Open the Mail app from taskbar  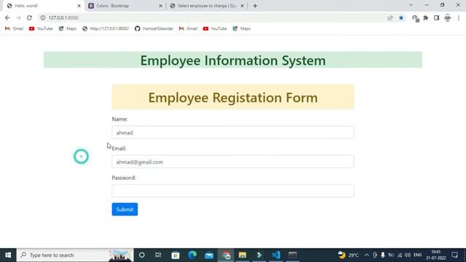(209, 255)
